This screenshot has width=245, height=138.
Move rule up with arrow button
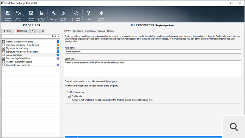pyautogui.click(x=32, y=31)
